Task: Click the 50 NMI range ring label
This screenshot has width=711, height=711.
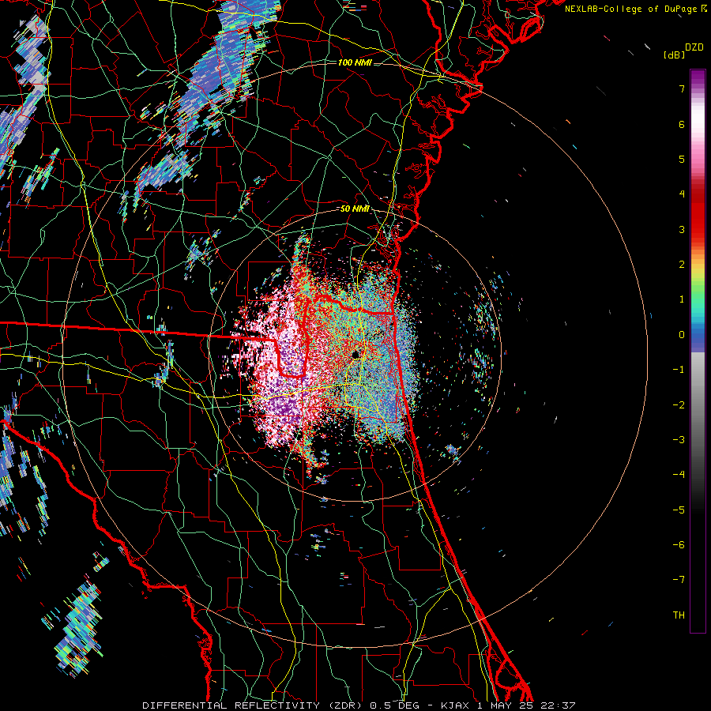Action: (x=355, y=209)
